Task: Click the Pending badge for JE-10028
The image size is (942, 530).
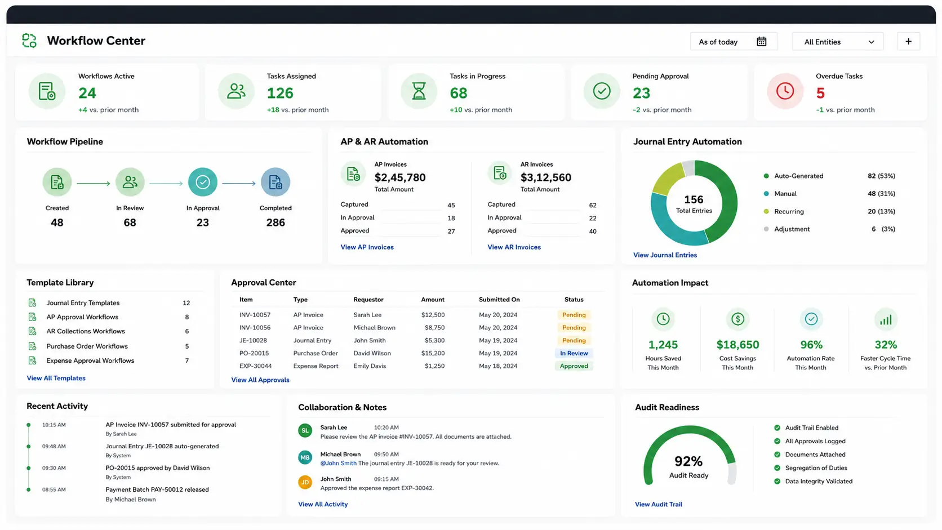Action: coord(574,341)
